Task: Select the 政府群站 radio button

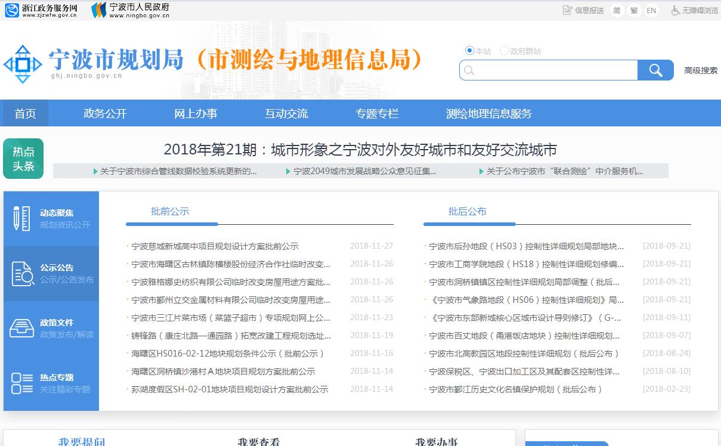Action: (x=505, y=51)
